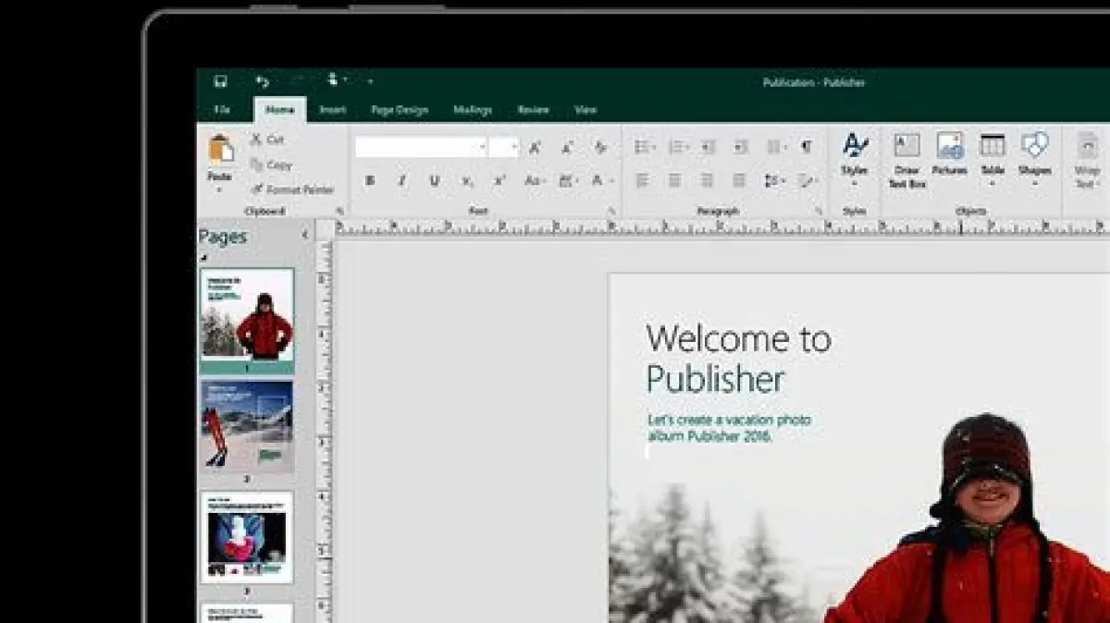Click the Cut scissors icon
Screen dimensions: 1110x623
click(x=266, y=140)
